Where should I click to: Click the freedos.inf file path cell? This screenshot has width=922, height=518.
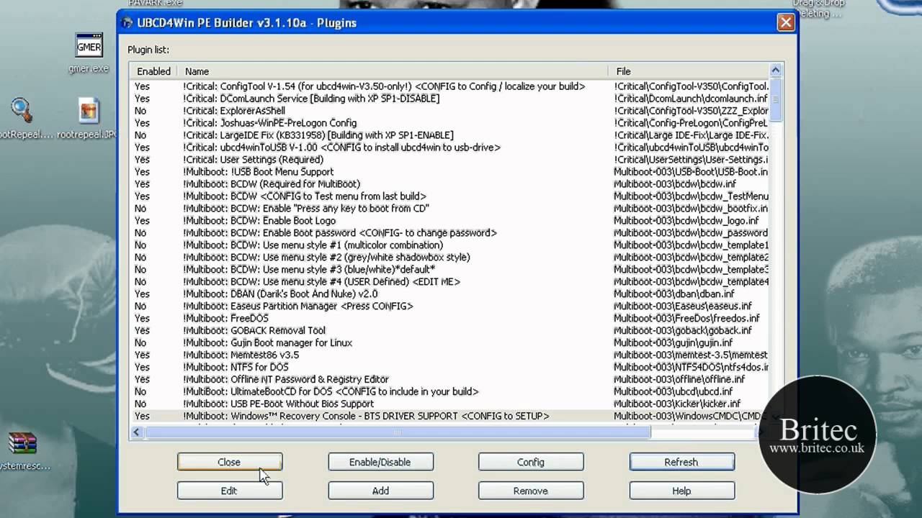(x=686, y=319)
